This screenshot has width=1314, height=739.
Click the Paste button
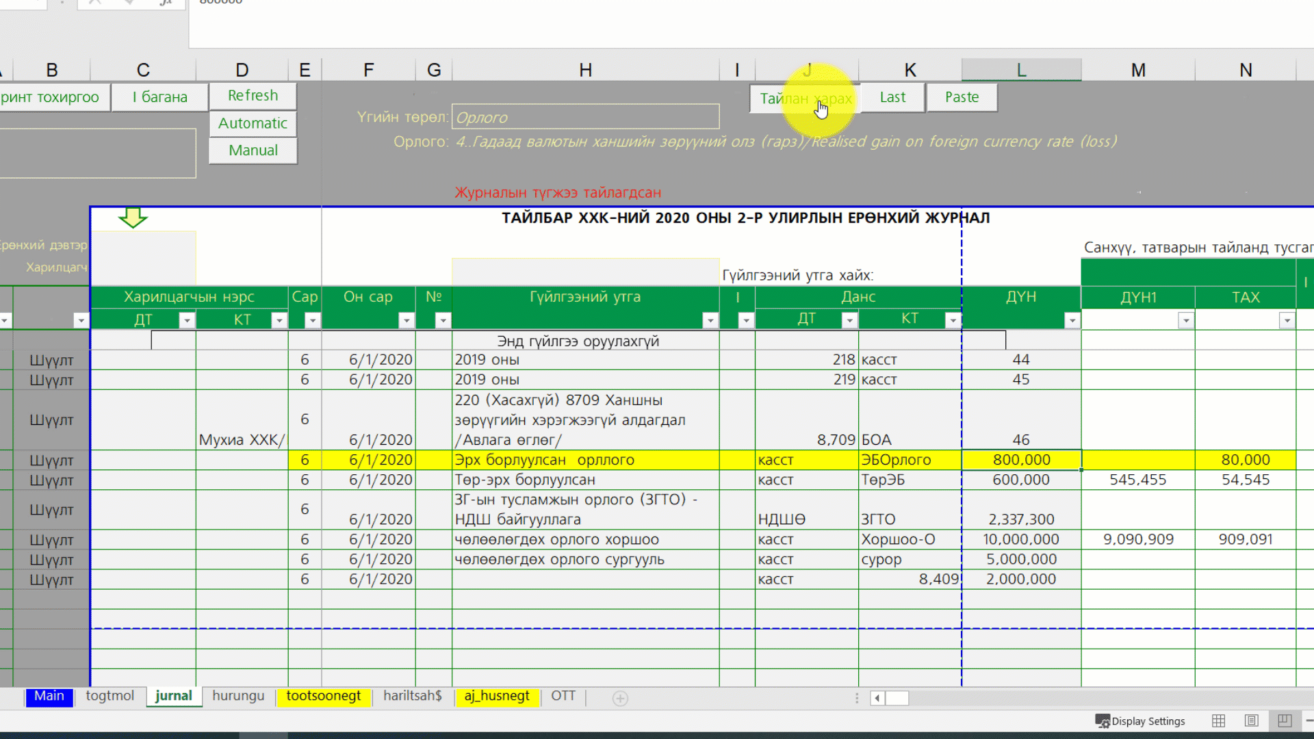962,97
